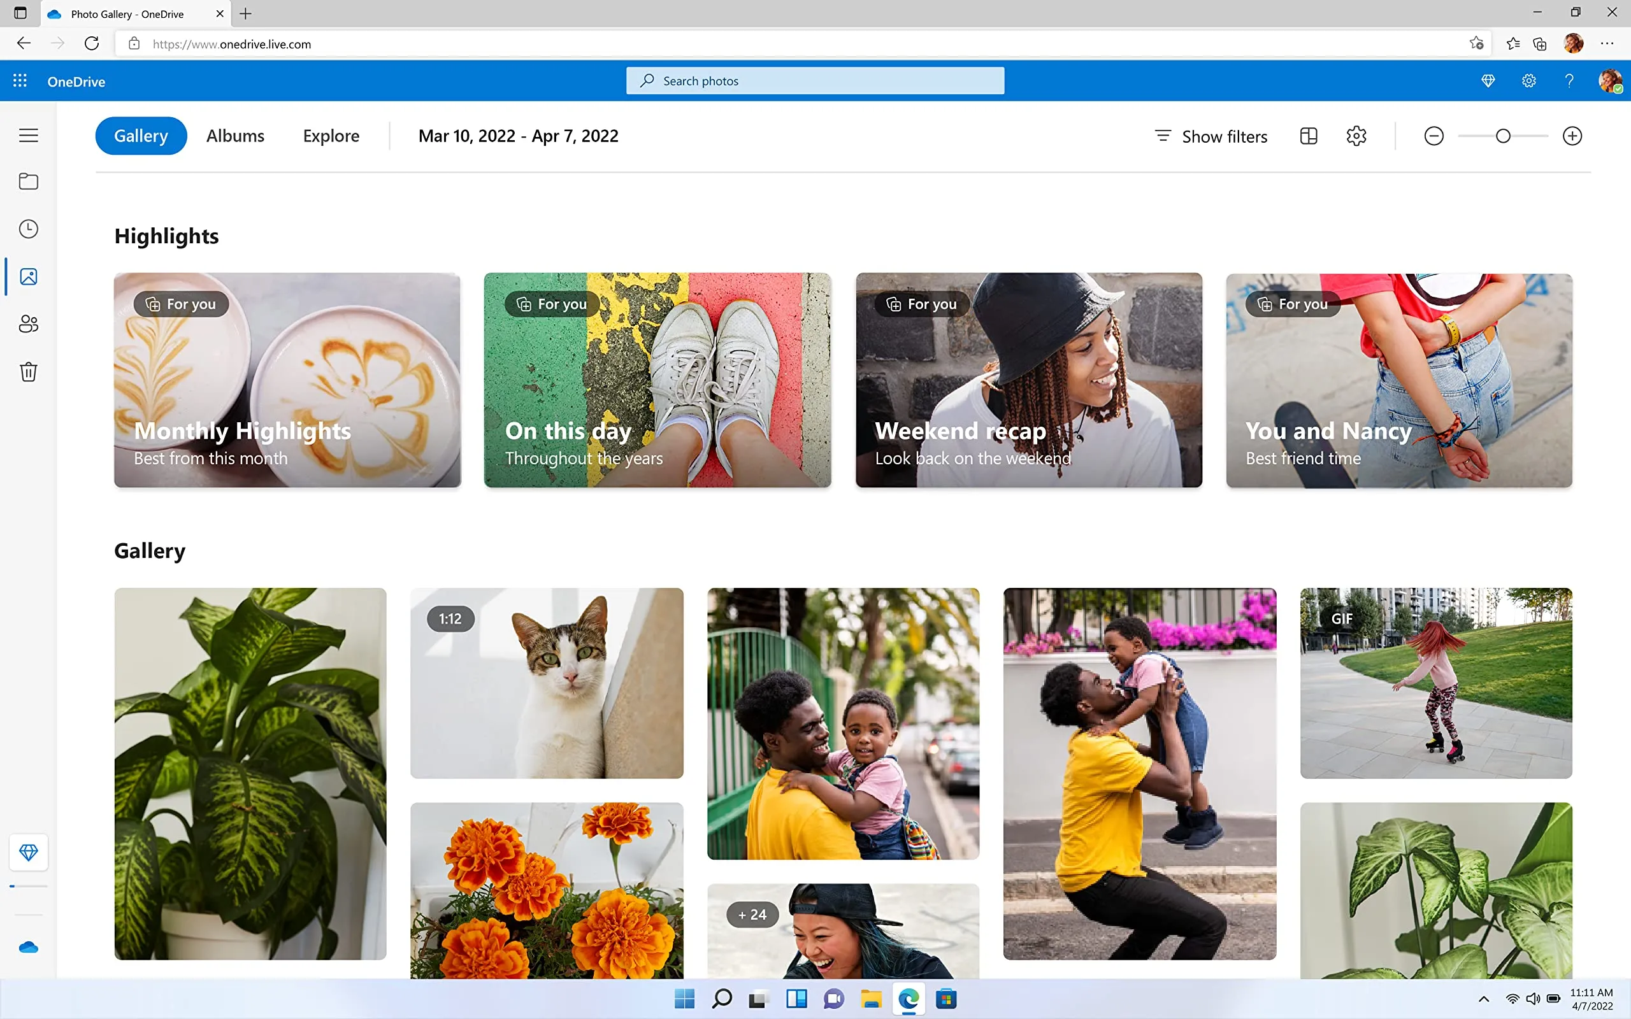The width and height of the screenshot is (1631, 1019).
Task: Open Shared people icon in sidebar
Action: coord(28,324)
